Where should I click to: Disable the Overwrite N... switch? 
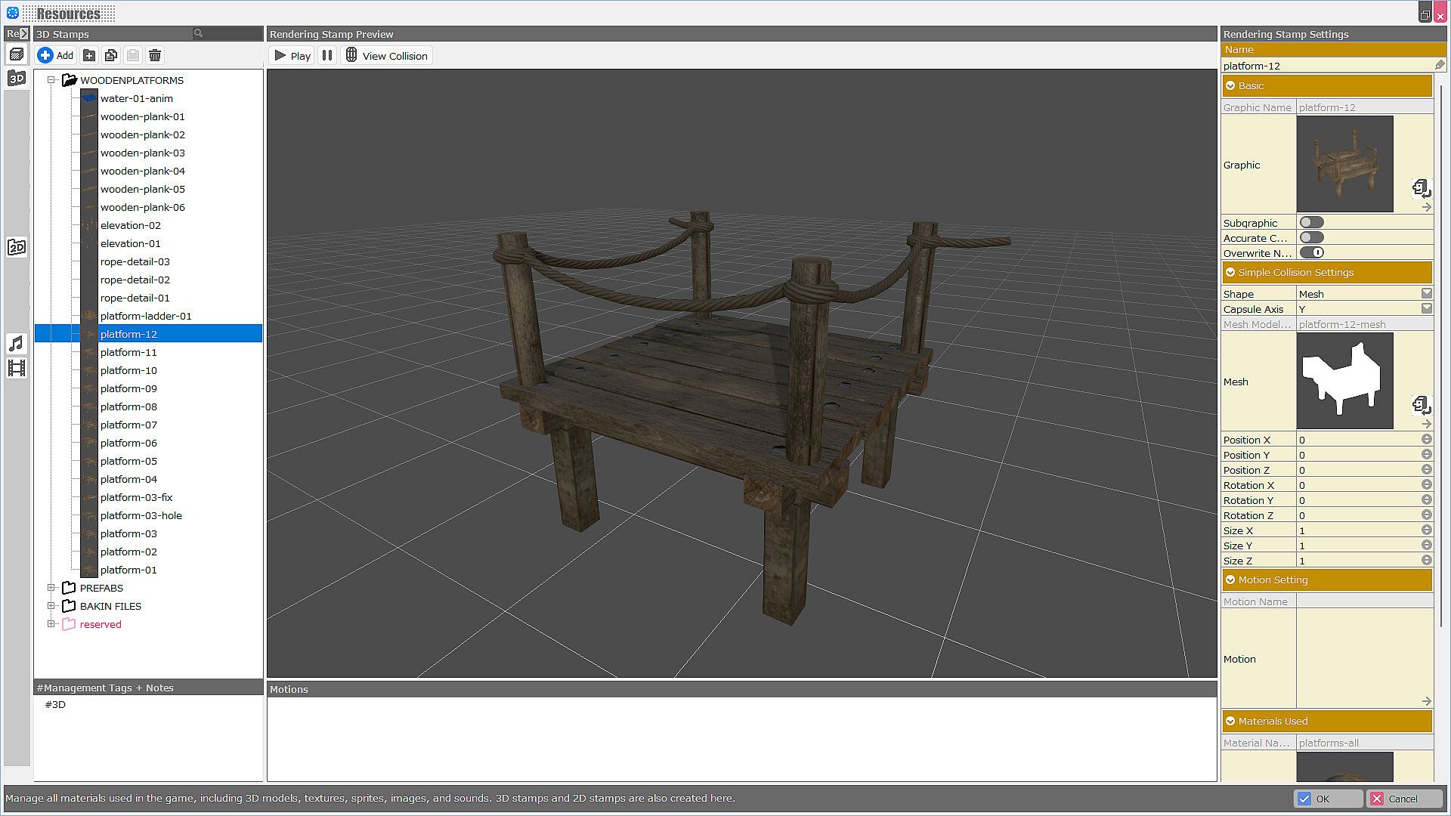coord(1311,252)
